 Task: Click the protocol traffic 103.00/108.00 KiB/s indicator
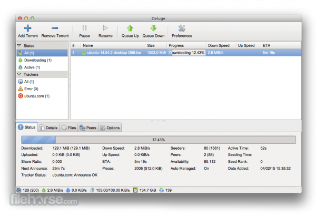pos(110,190)
